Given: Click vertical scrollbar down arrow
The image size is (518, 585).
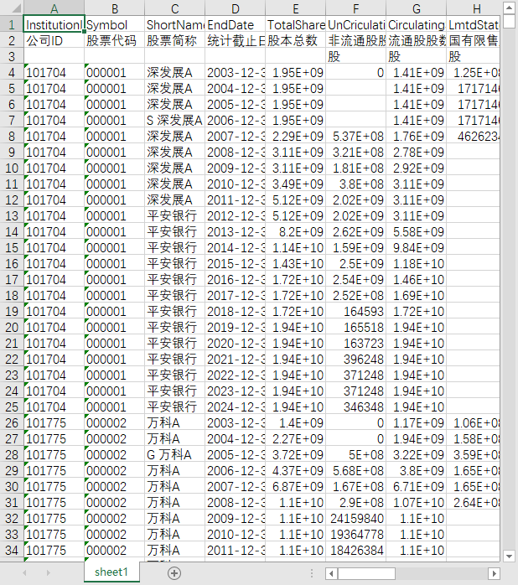Looking at the screenshot, I should coord(509,557).
